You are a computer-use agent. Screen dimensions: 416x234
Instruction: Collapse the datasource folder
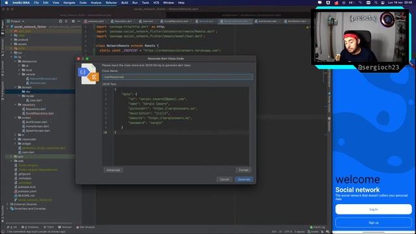tap(16, 61)
